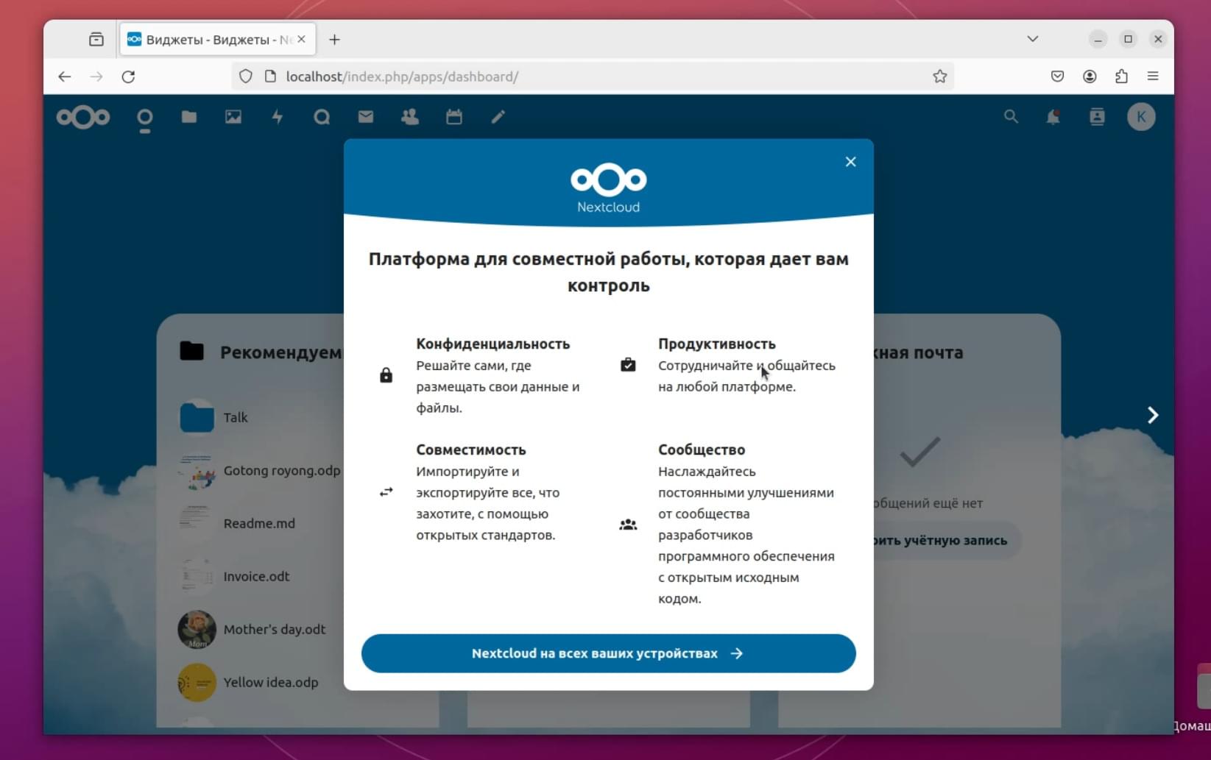1211x760 pixels.
Task: Open the Files app icon
Action: click(189, 116)
